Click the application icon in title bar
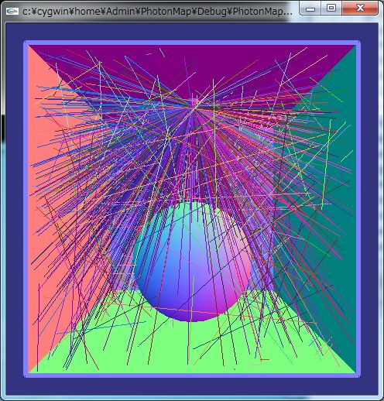This screenshot has width=384, height=401. coord(12,12)
